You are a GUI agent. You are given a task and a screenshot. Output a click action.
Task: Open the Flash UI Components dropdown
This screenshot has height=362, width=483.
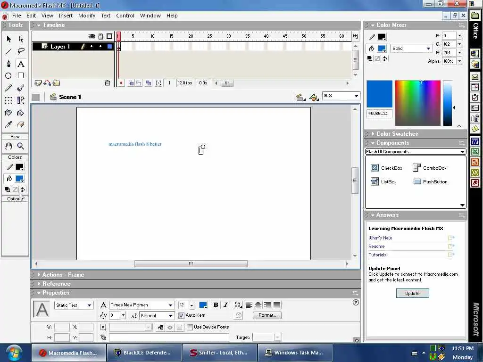(x=415, y=152)
